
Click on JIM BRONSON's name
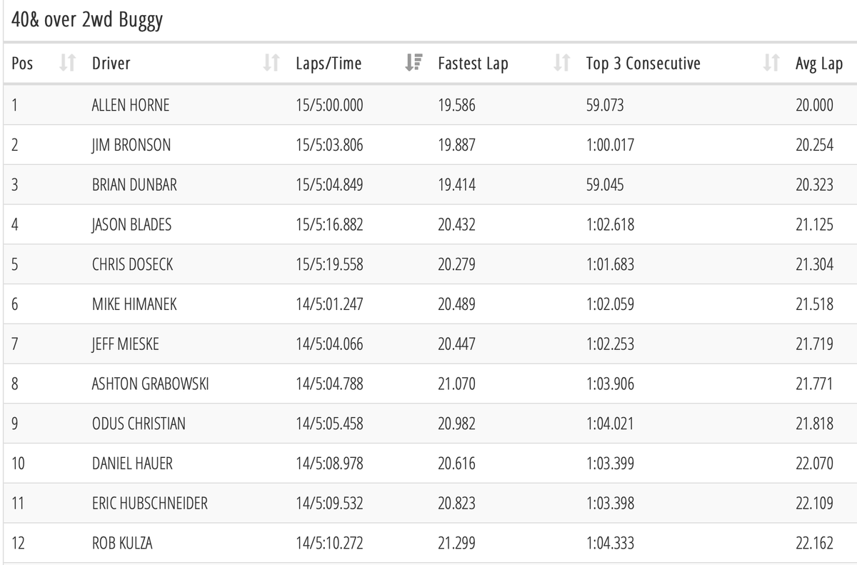click(131, 146)
